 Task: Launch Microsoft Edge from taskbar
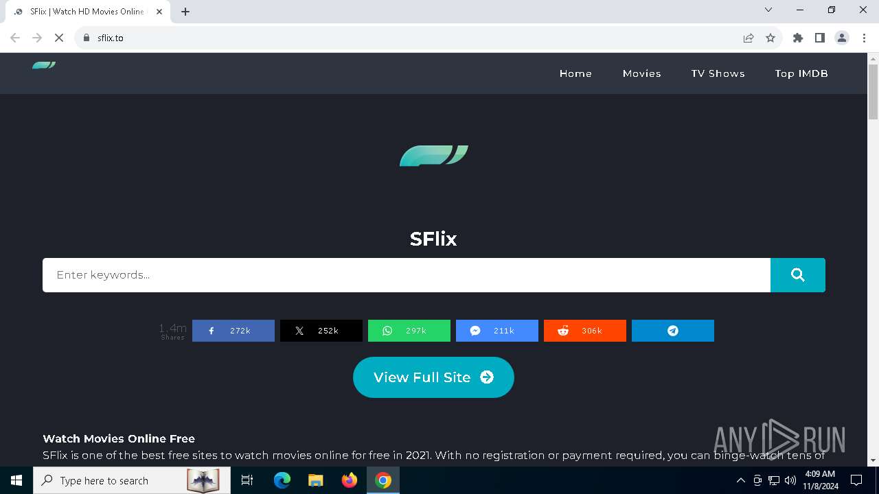coord(282,480)
